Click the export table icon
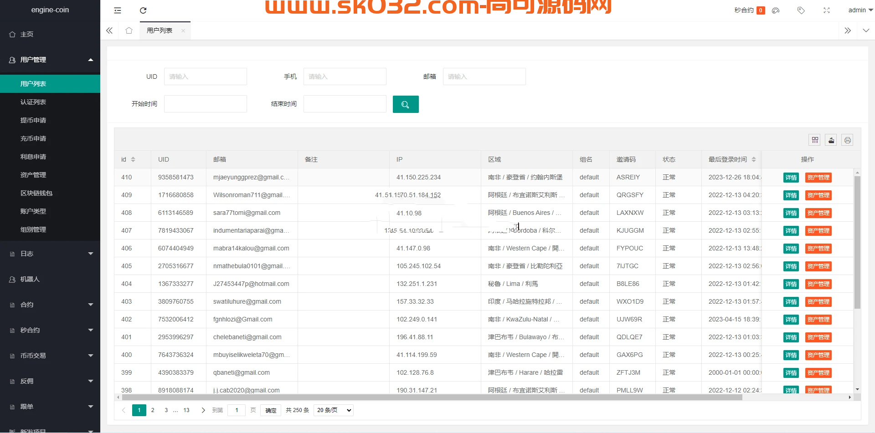Image resolution: width=875 pixels, height=433 pixels. tap(831, 140)
